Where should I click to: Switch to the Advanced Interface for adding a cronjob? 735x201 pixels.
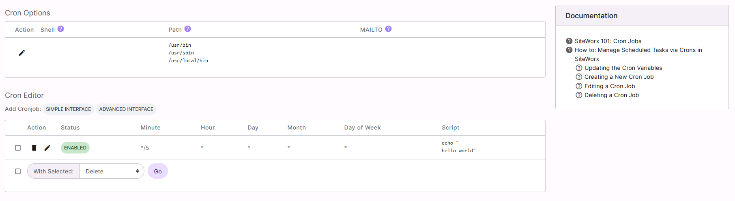pos(126,109)
